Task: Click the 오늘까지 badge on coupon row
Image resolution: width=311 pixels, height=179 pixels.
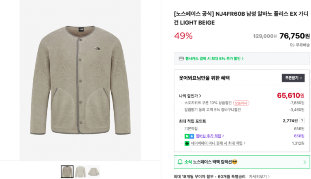Action: coord(241,103)
